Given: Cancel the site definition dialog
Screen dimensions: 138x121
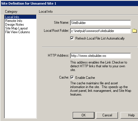Looking at the screenshot, I should coord(107,115).
